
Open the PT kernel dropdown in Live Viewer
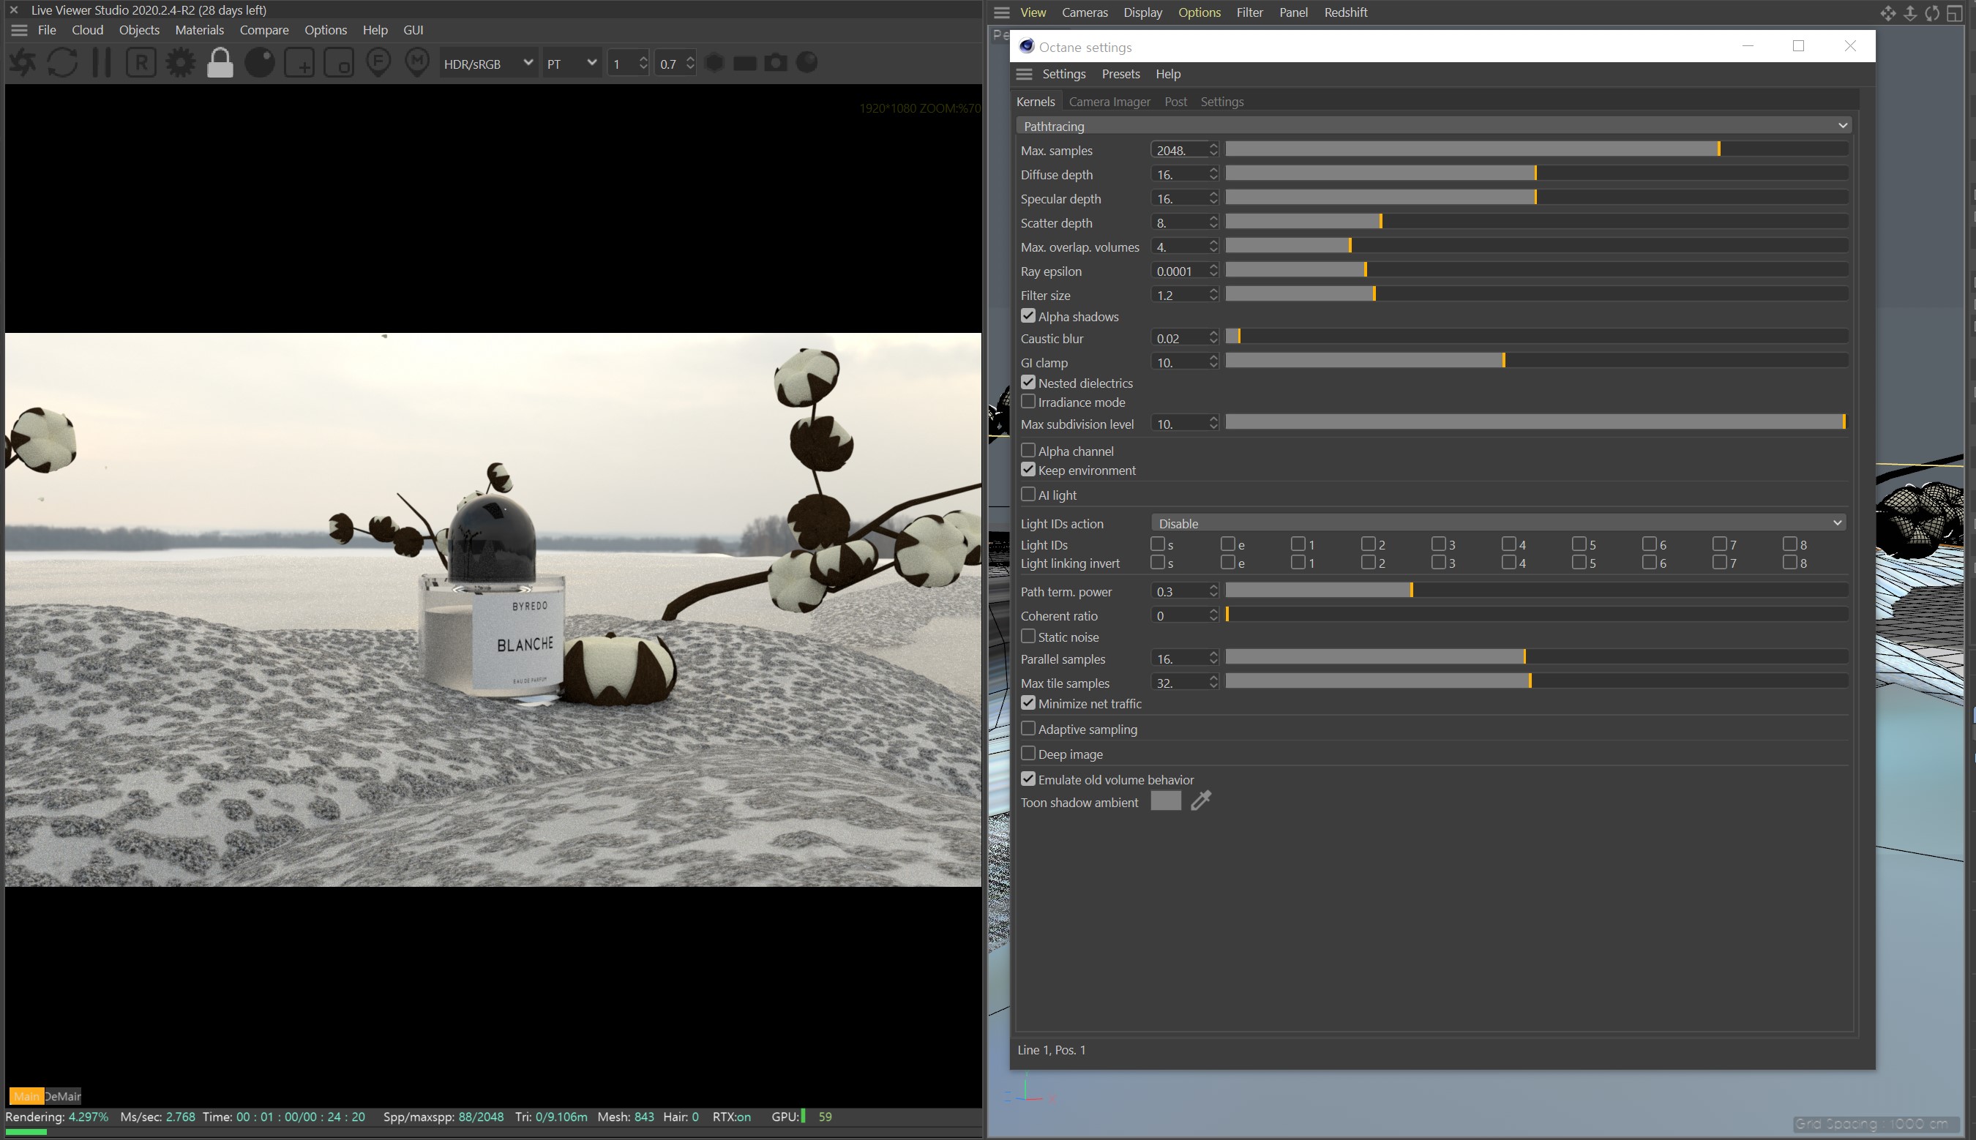[x=572, y=64]
